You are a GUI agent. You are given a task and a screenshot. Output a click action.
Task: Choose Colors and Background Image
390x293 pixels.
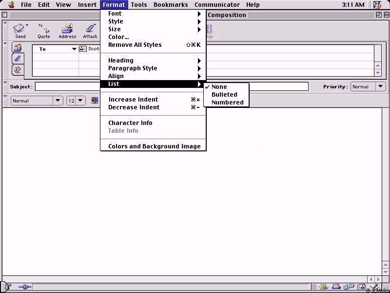click(x=153, y=146)
